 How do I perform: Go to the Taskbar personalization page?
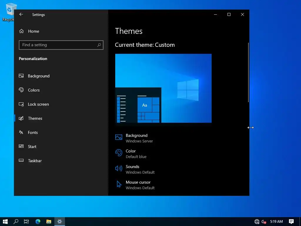(61, 161)
